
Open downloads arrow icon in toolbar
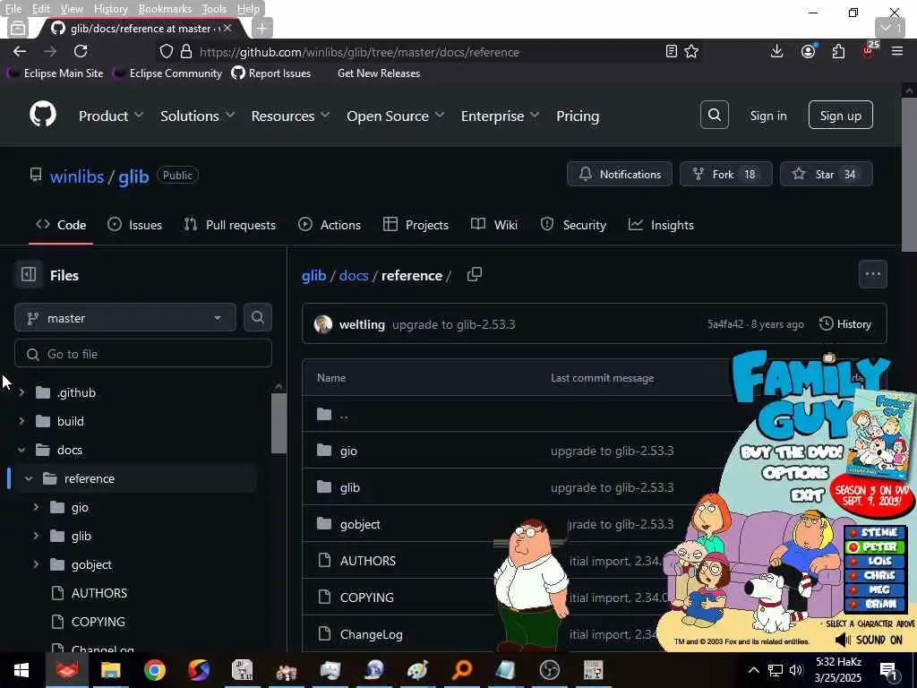point(776,51)
